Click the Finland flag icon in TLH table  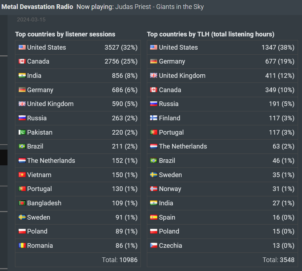(154, 118)
